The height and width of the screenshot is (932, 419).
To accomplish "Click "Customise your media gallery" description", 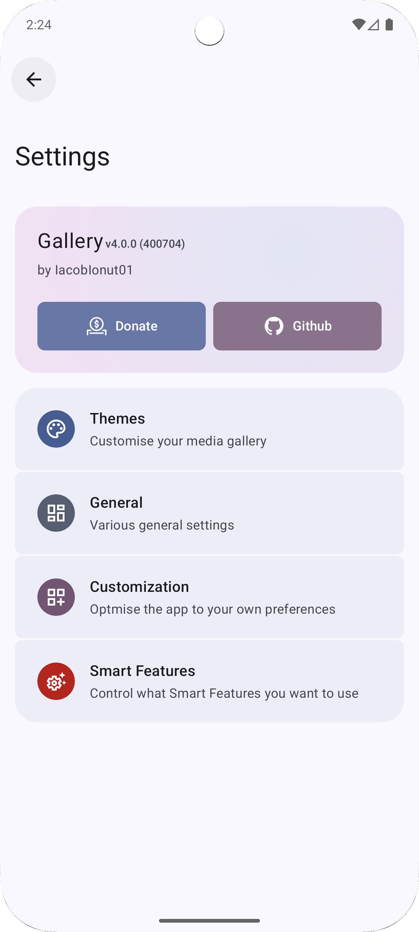I will pyautogui.click(x=178, y=441).
